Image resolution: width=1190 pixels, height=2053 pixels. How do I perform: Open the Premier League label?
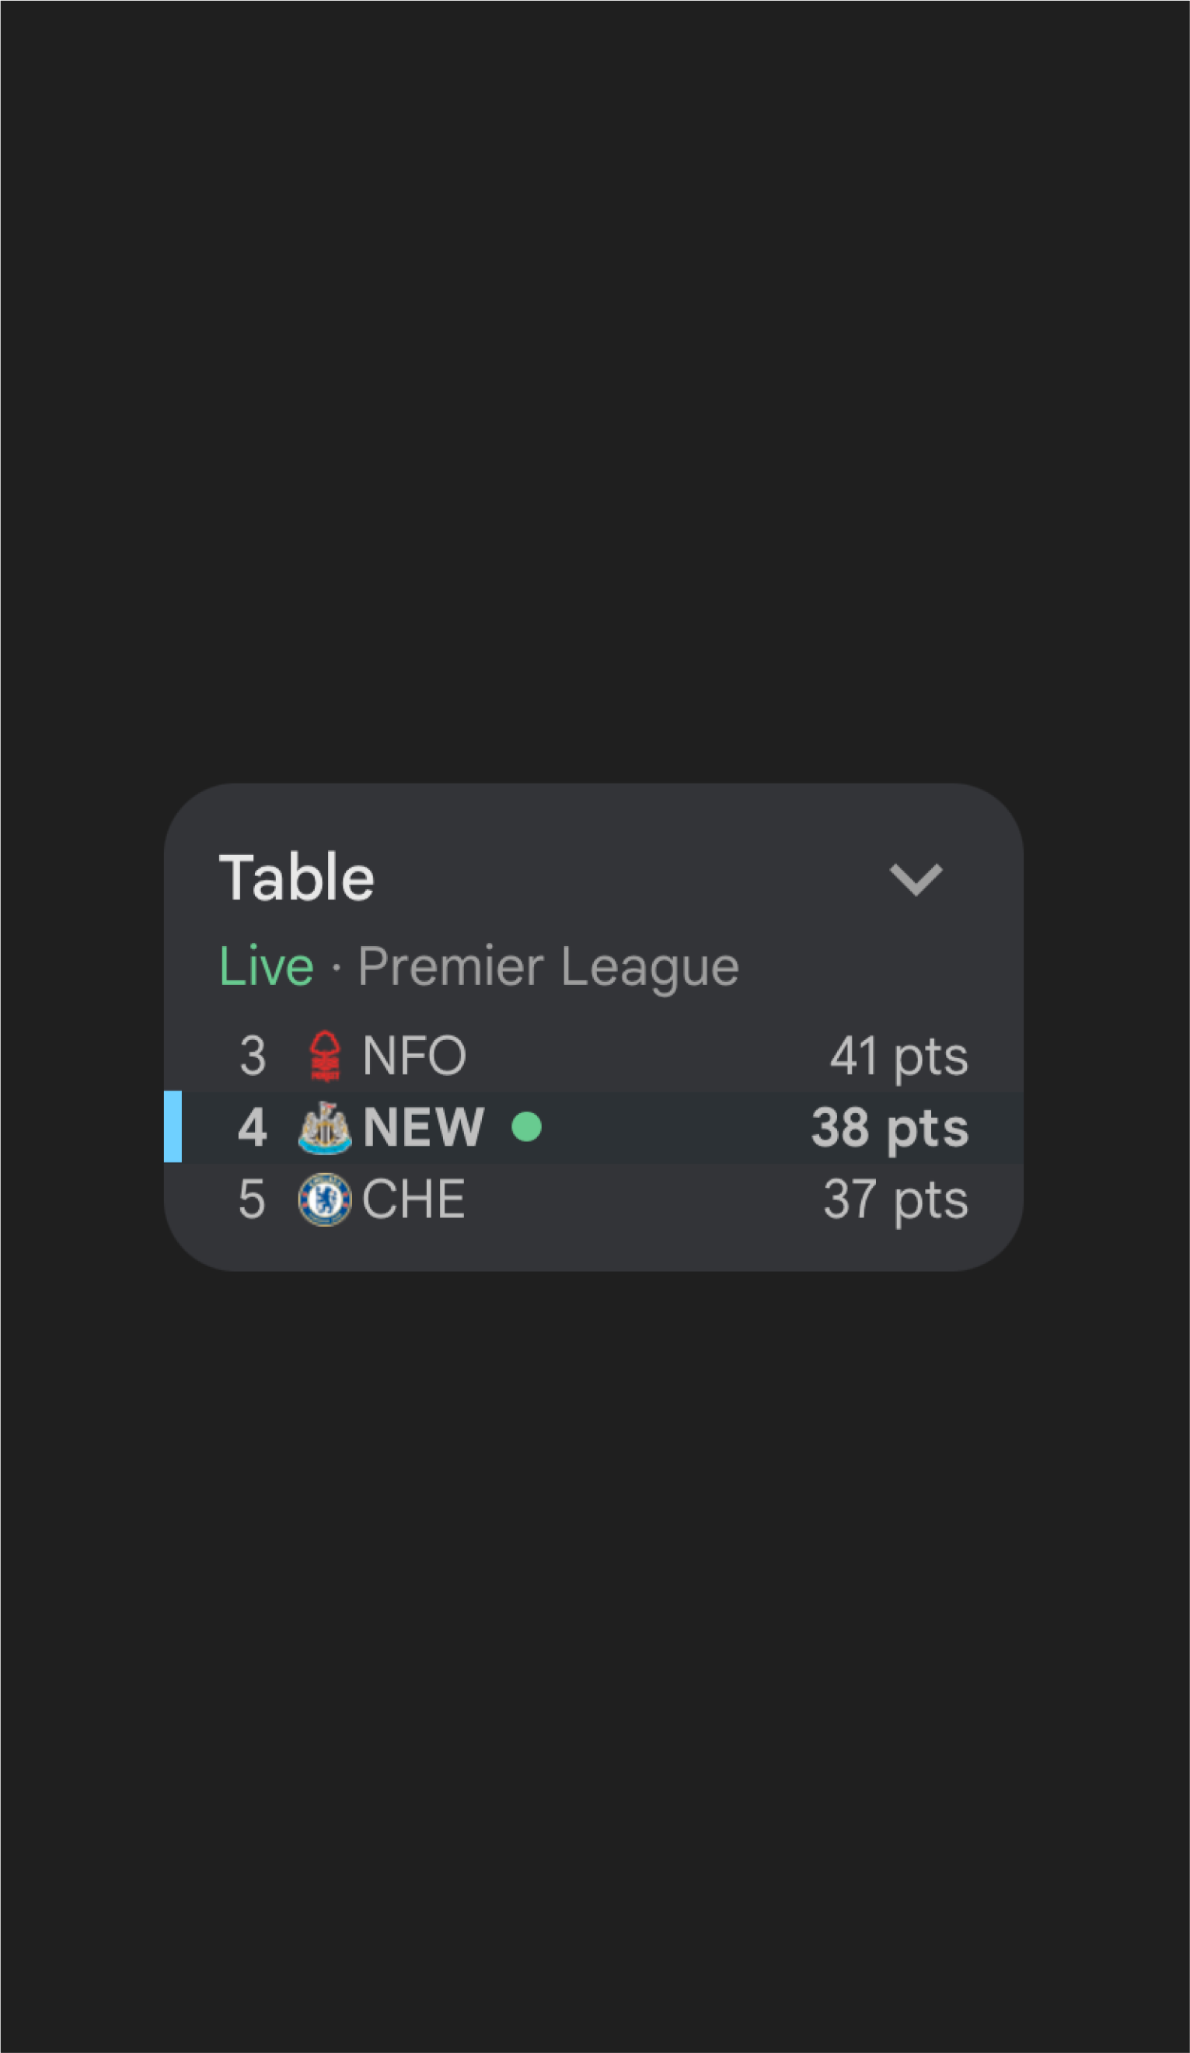[x=548, y=966]
